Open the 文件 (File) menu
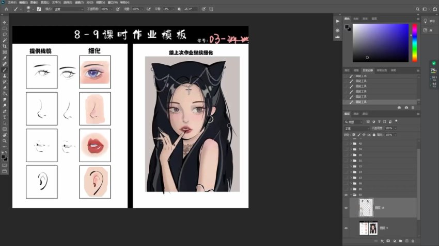This screenshot has height=246, width=439. coord(11,3)
